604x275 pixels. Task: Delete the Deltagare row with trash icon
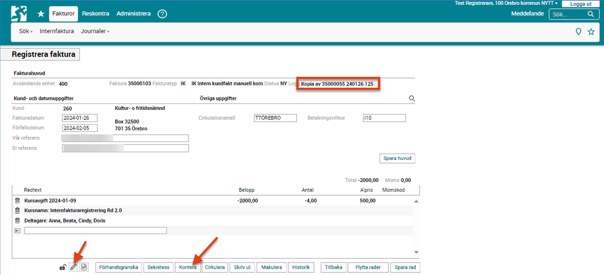tap(17, 220)
